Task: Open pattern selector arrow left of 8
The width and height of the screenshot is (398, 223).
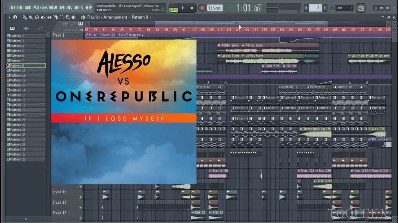Action: tap(306, 8)
